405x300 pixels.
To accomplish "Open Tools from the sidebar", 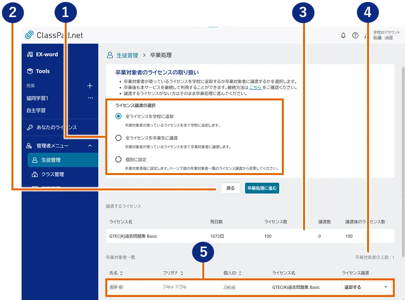I will click(x=38, y=71).
